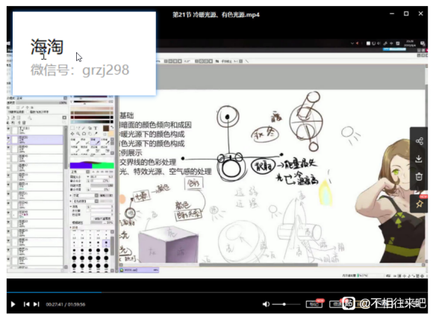Skip to the previous video
Image resolution: width=433 pixels, height=315 pixels.
(x=27, y=304)
